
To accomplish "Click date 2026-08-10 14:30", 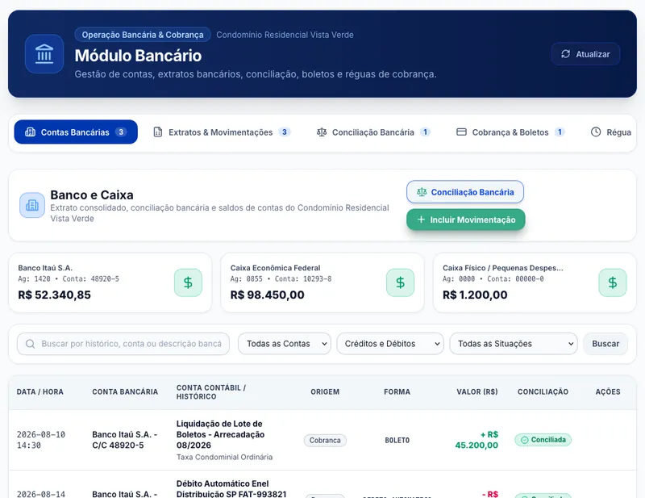I will [x=41, y=440].
